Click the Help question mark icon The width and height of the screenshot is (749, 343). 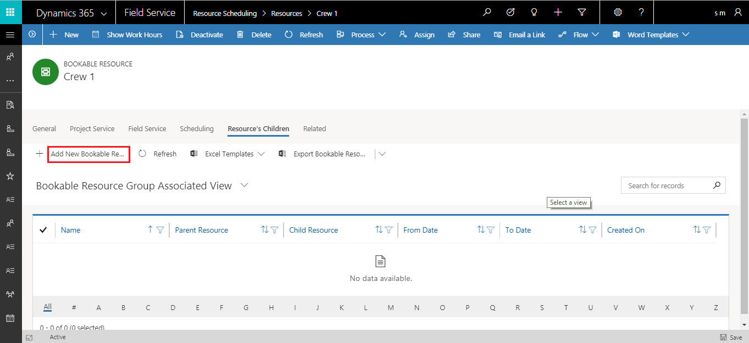(641, 13)
